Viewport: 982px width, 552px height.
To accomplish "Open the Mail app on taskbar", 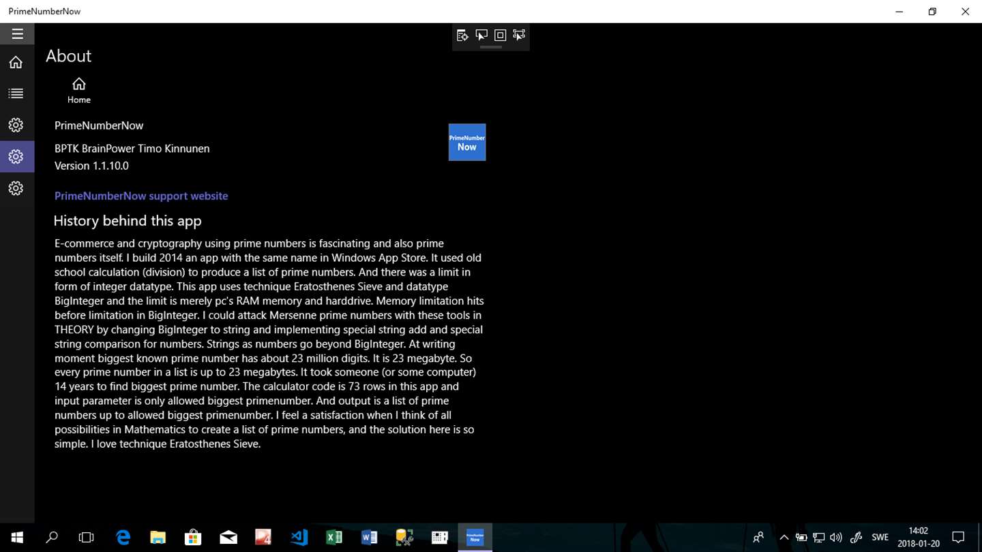I will tap(228, 538).
